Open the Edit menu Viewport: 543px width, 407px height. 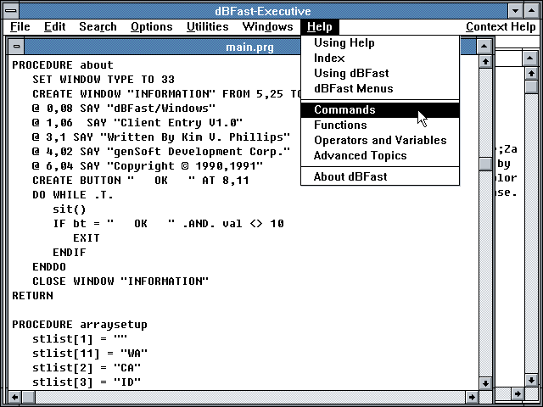(54, 26)
